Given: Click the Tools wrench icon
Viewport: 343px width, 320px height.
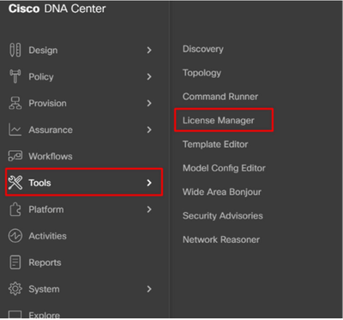Looking at the screenshot, I should 15,183.
